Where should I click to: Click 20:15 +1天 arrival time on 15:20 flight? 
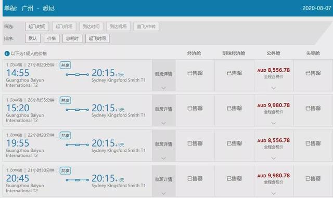[x=108, y=108]
